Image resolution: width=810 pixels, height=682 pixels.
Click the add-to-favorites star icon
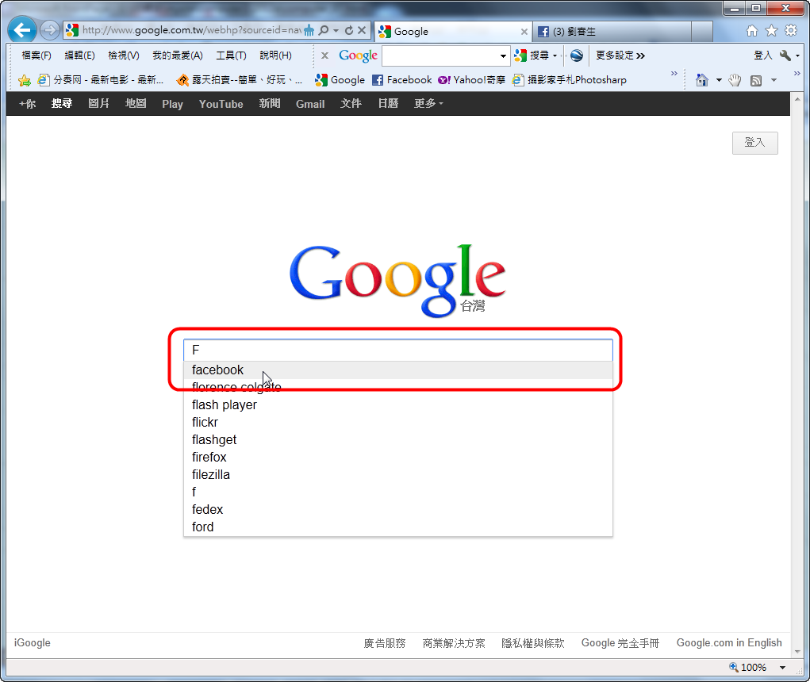pyautogui.click(x=25, y=80)
